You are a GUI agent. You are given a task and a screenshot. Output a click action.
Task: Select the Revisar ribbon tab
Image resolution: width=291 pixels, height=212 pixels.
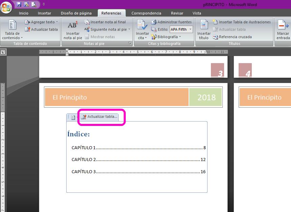[177, 13]
